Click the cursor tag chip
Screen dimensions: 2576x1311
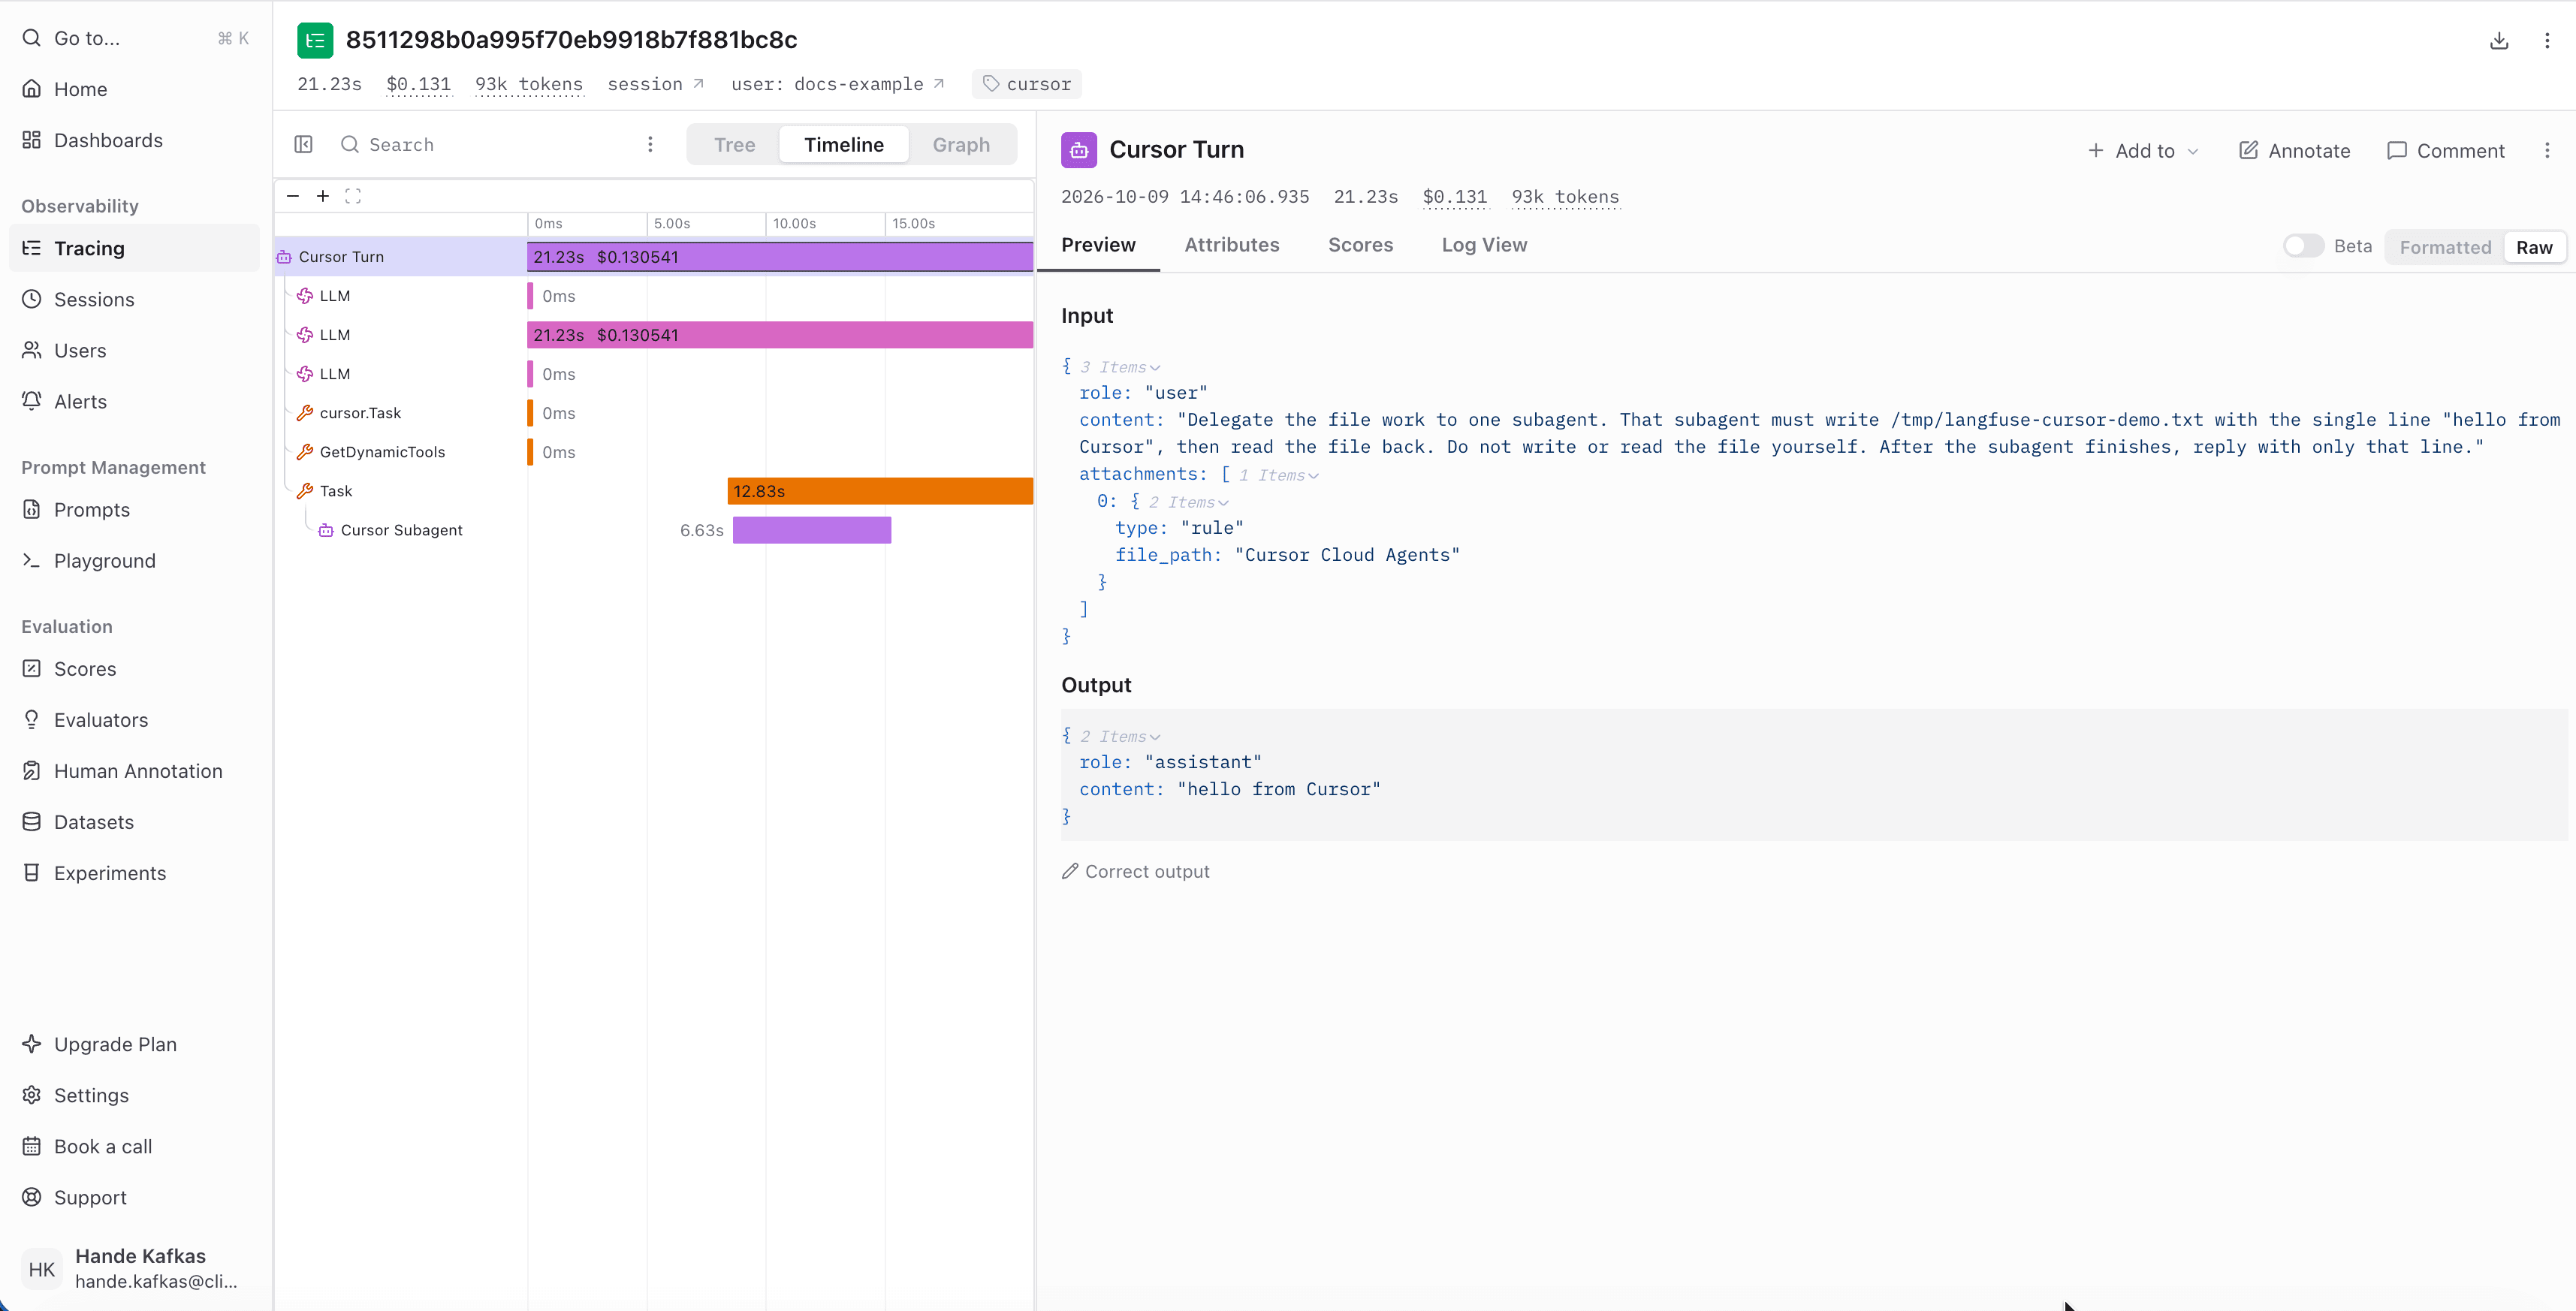coord(1027,84)
